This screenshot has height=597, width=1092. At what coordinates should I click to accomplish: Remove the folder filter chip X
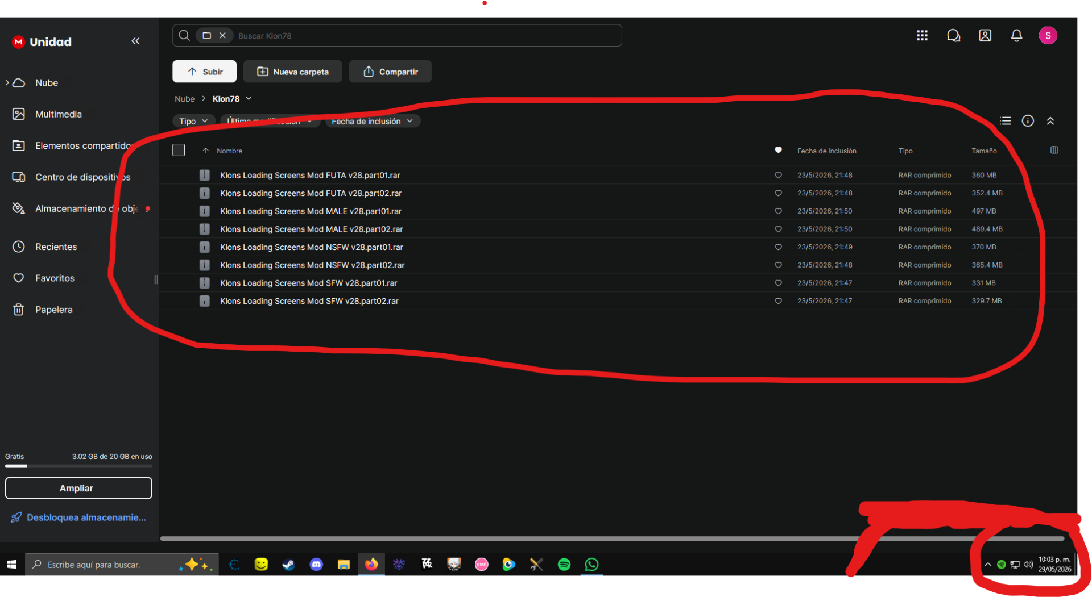[x=222, y=35]
